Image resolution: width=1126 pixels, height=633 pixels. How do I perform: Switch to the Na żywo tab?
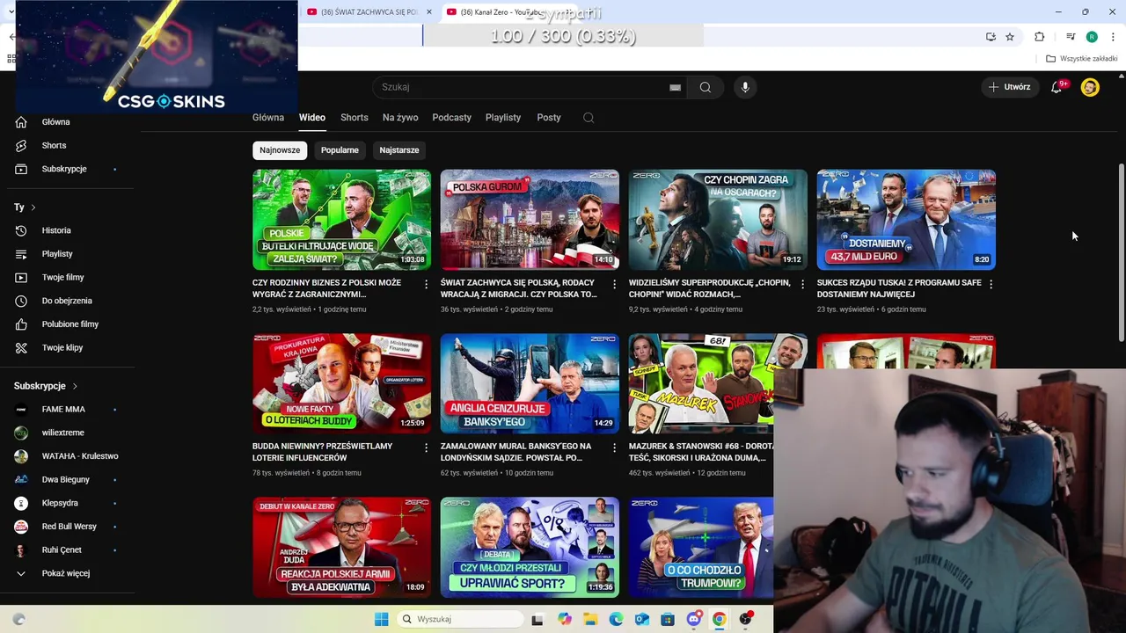click(x=400, y=118)
